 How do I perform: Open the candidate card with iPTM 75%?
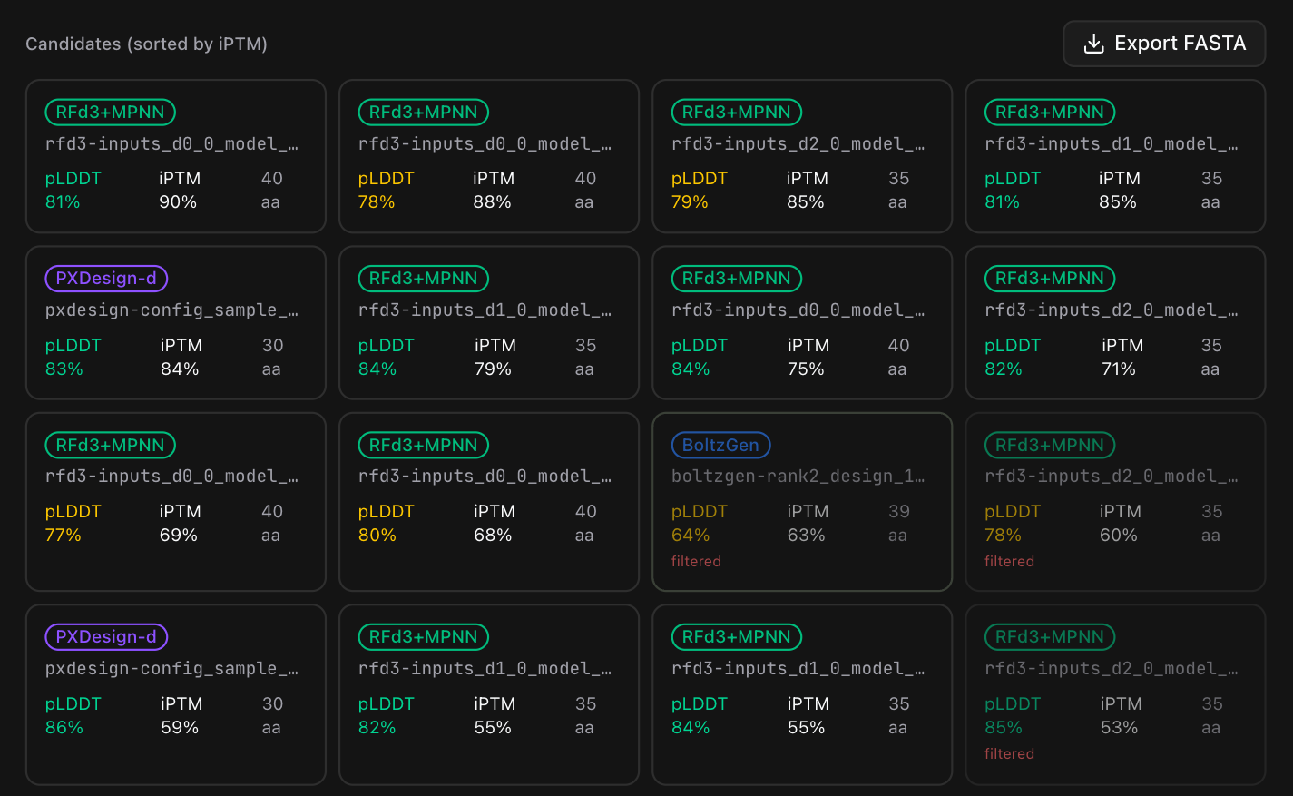[x=802, y=322]
